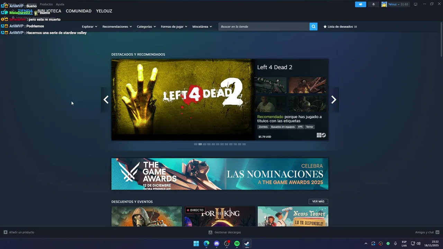Screen dimensions: 443x249
Task: Click the DIRECTO live badge
Action: pyautogui.click(x=195, y=210)
